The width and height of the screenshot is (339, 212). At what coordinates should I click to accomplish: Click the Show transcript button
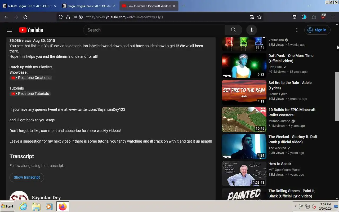27,177
